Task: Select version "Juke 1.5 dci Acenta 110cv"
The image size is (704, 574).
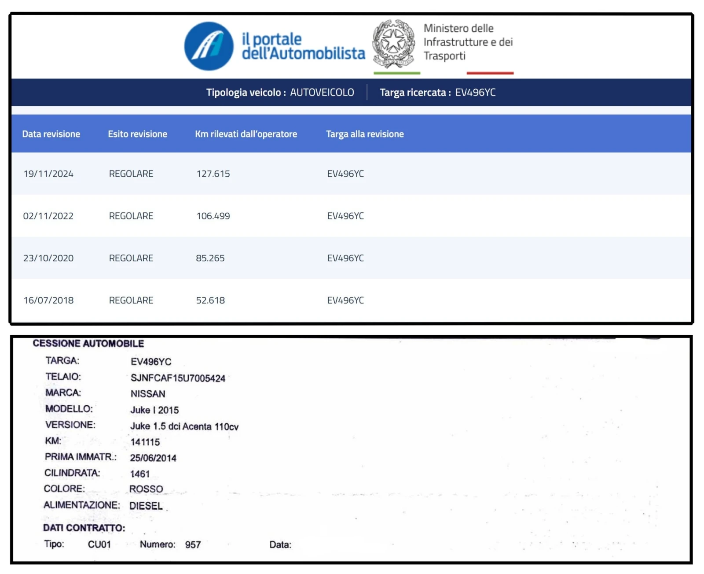Action: [x=184, y=427]
